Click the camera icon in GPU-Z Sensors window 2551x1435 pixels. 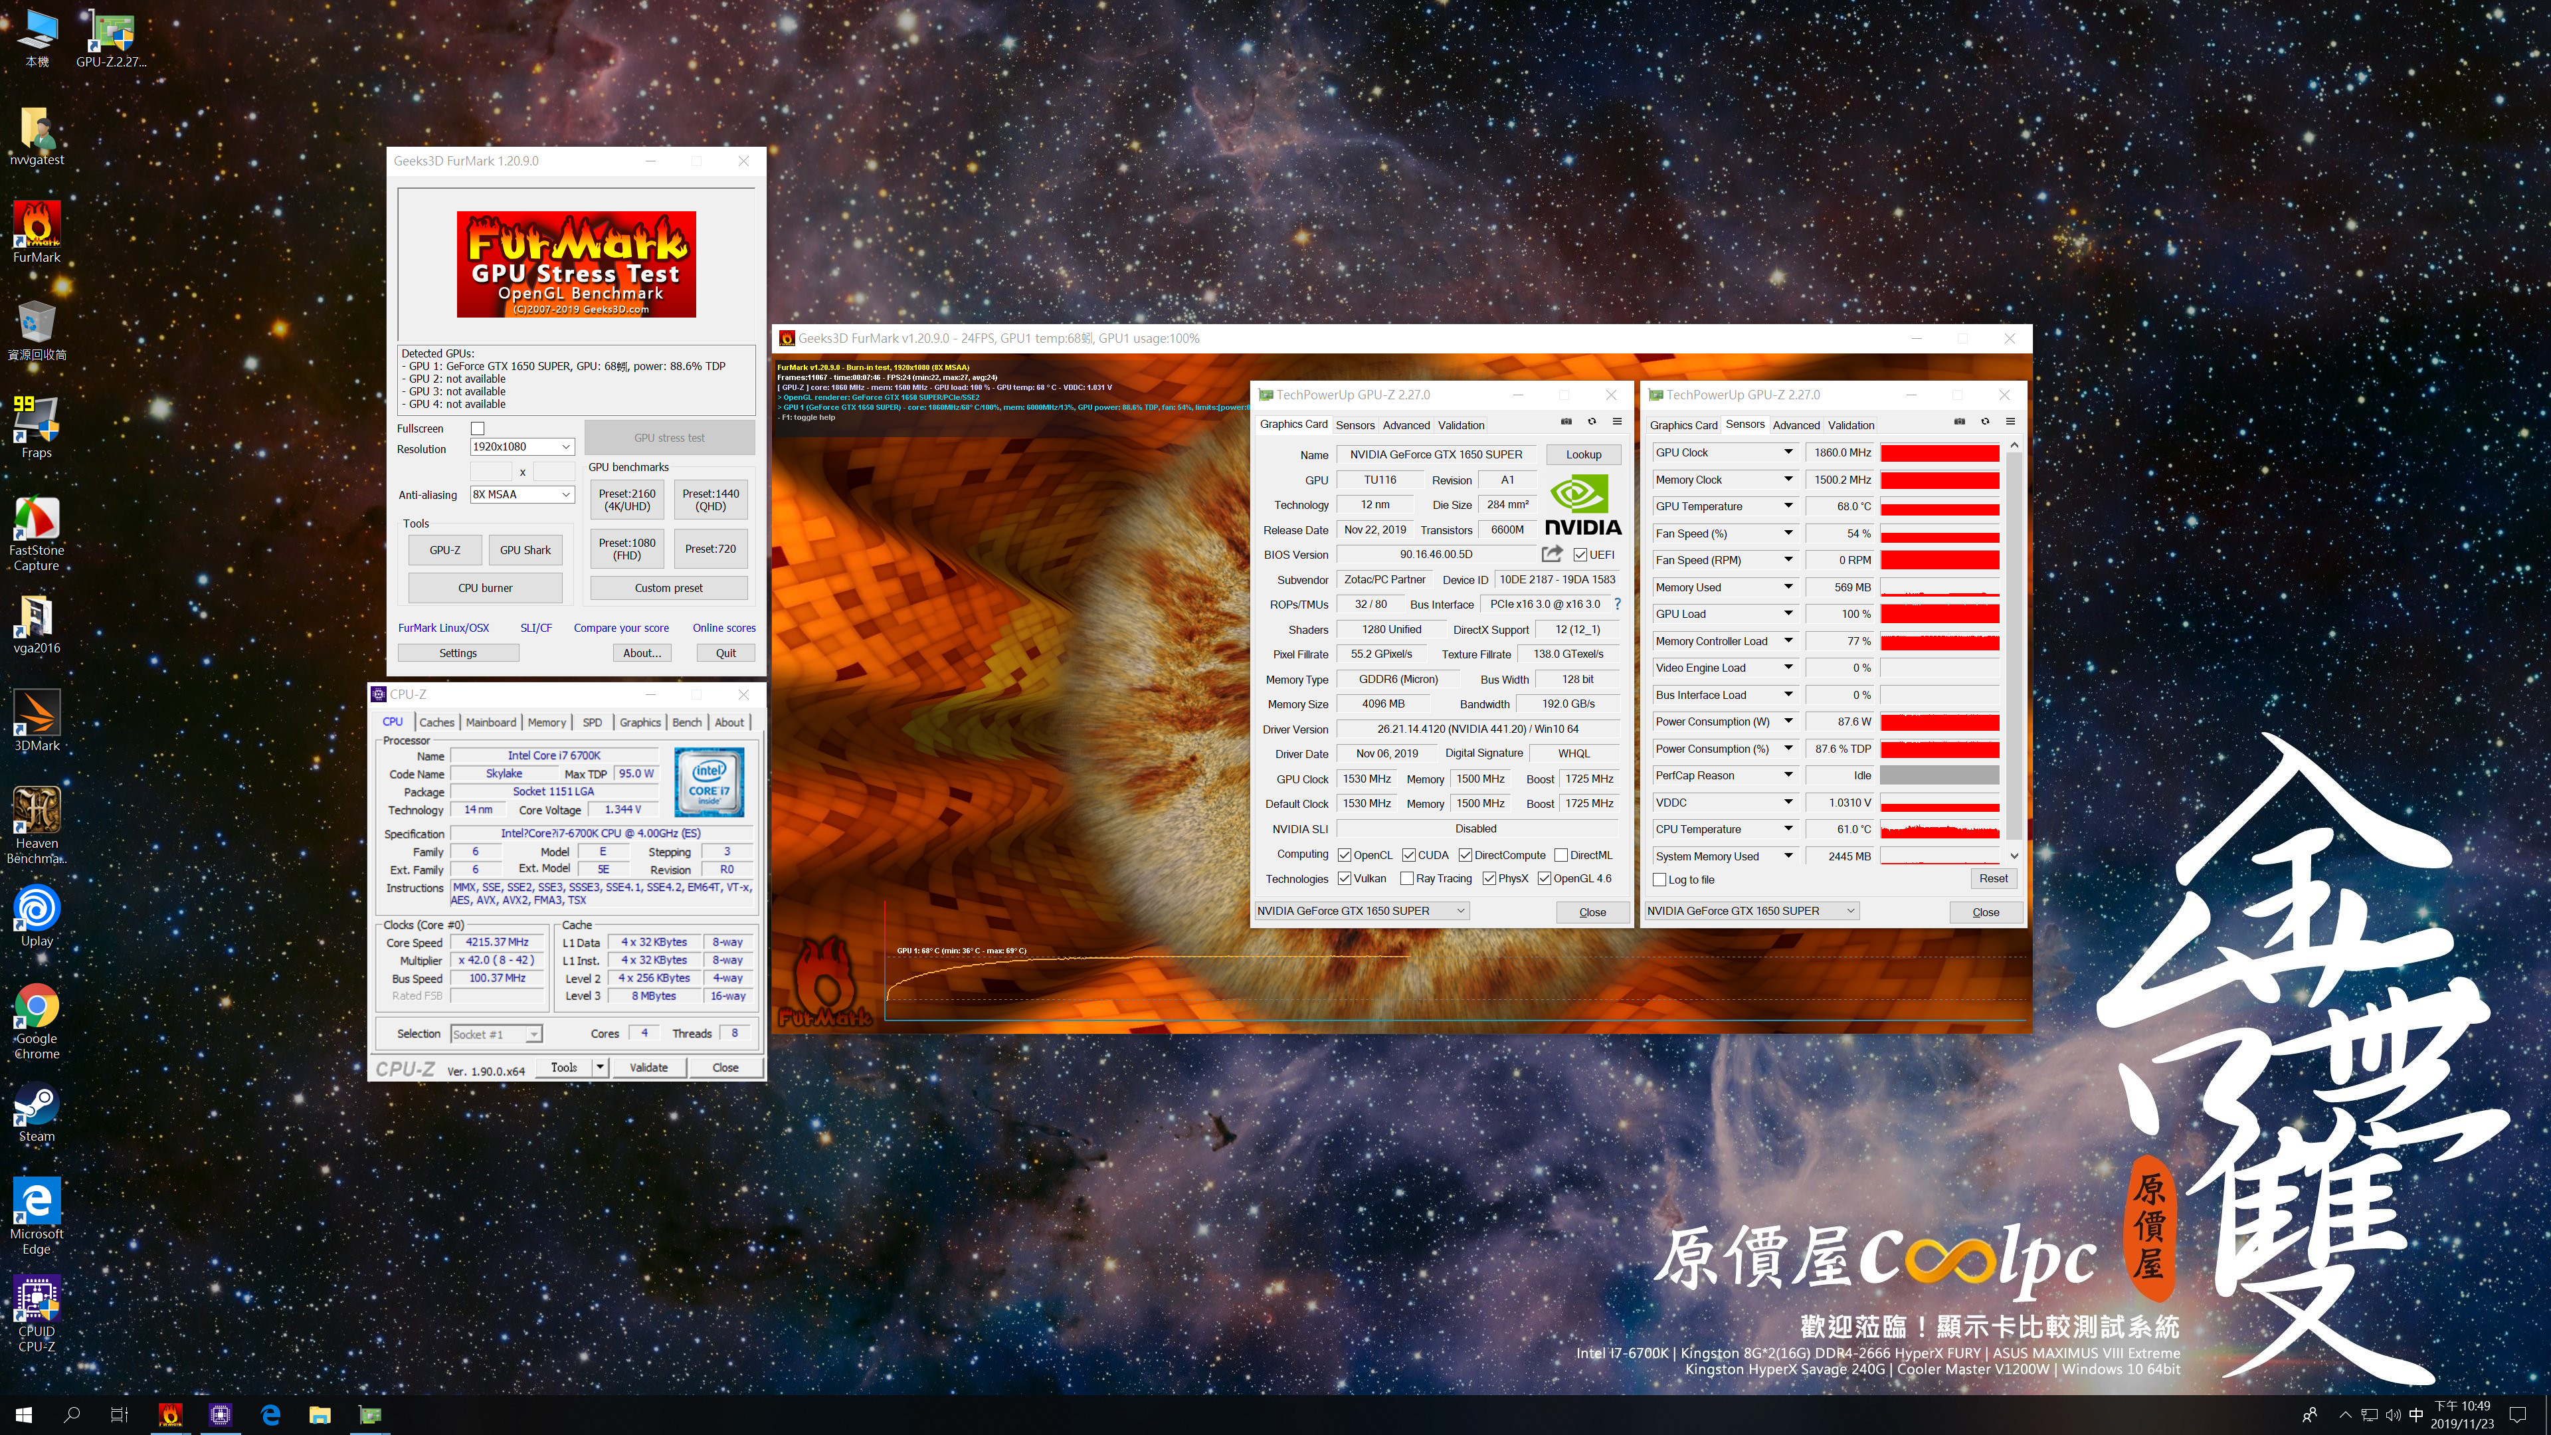click(1959, 422)
